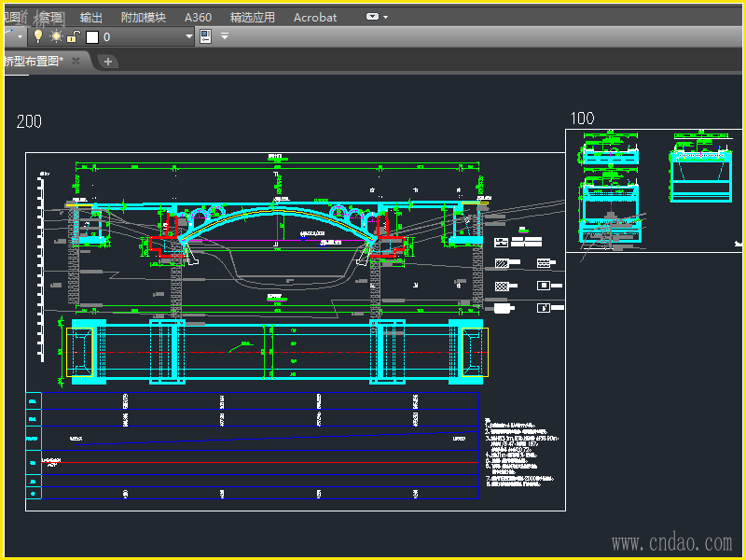
Task: Open the 输出 ribbon tab
Action: tap(91, 17)
